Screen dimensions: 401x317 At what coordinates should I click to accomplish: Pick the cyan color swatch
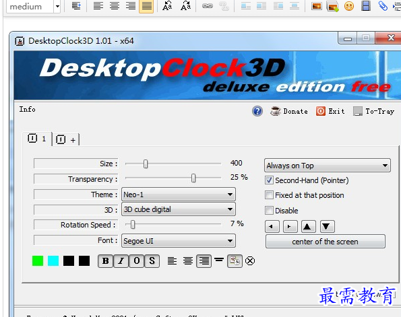(x=53, y=261)
